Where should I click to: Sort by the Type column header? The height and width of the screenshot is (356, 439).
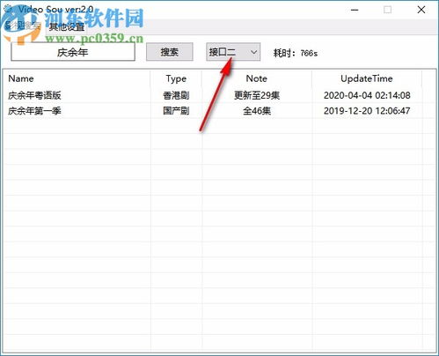pos(176,78)
